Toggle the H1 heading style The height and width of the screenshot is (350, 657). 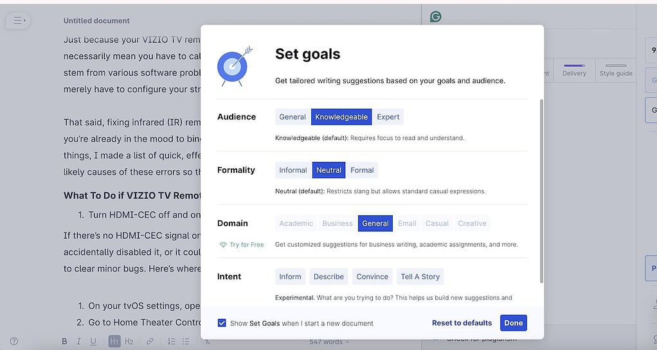tap(114, 341)
